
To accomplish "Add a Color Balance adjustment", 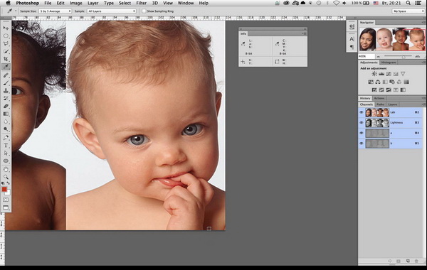I will pos(378,82).
